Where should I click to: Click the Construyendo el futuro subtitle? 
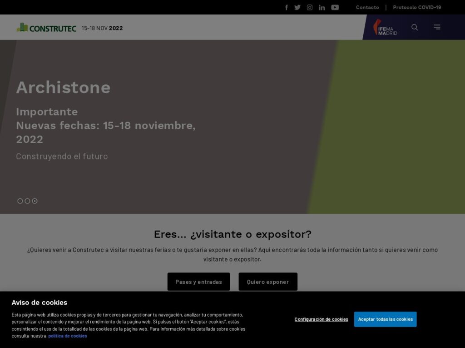coord(62,156)
